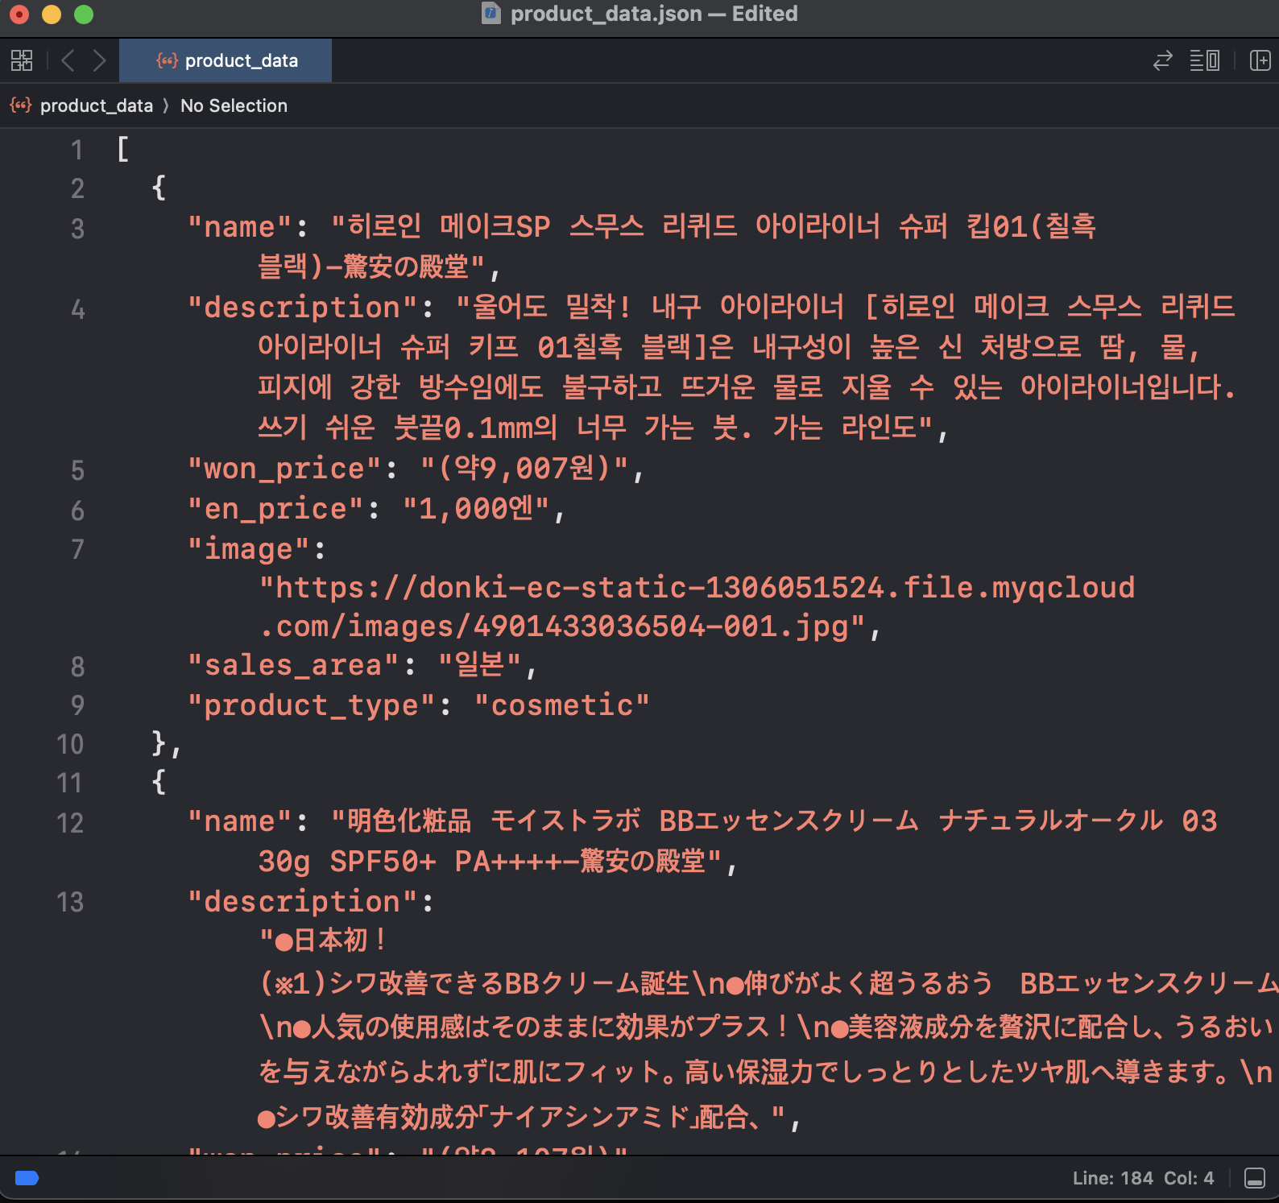Image resolution: width=1279 pixels, height=1203 pixels.
Task: Adjust editor options with lines icon
Action: [x=1205, y=60]
